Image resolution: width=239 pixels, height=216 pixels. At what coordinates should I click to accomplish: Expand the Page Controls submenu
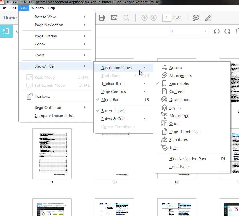point(123,92)
